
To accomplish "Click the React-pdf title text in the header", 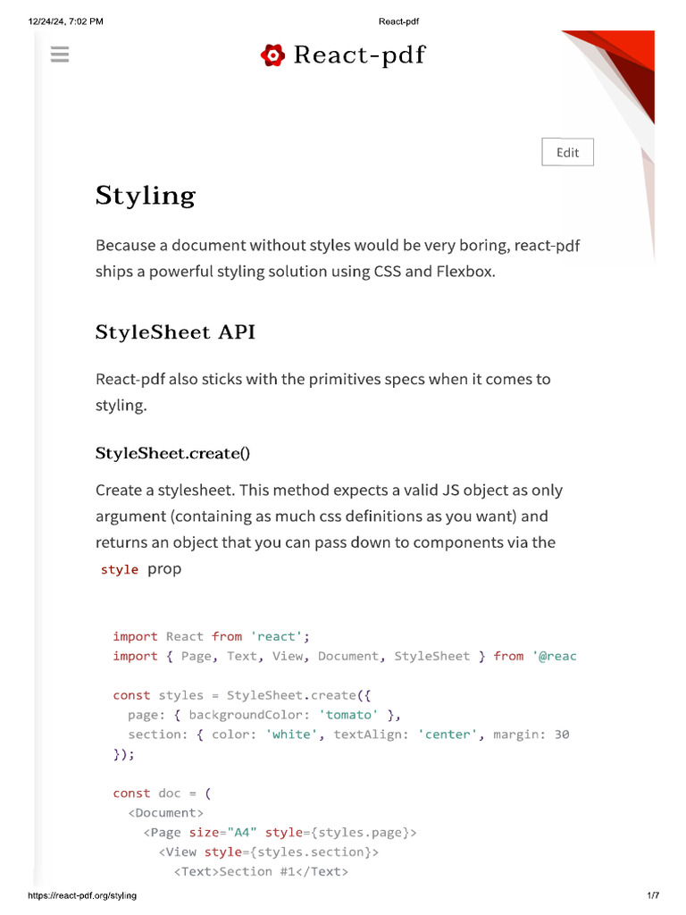I will (359, 55).
